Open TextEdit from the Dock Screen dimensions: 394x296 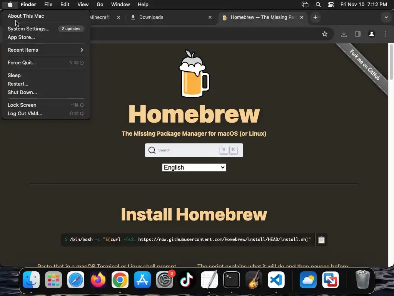coord(209,280)
